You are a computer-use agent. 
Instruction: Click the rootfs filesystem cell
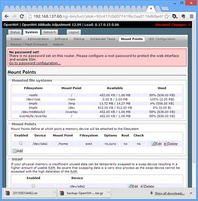(x=33, y=95)
